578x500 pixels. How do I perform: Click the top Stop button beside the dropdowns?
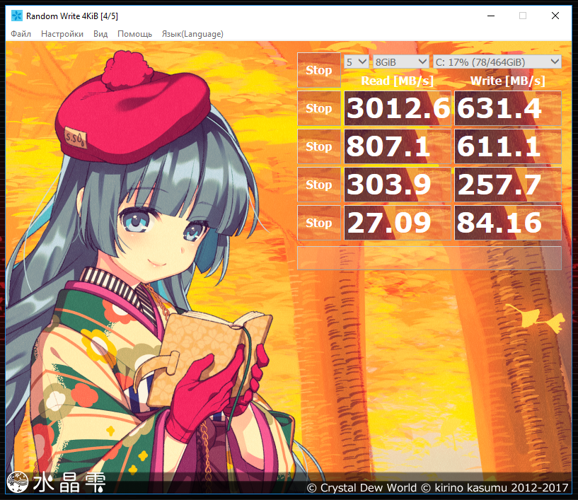click(x=319, y=70)
